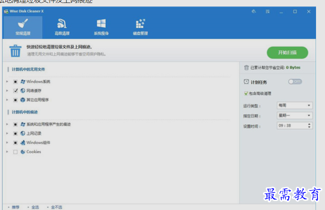
Task: Click the flag icon beside 系统和应用程序产生的痕迹
Action: click(x=23, y=124)
